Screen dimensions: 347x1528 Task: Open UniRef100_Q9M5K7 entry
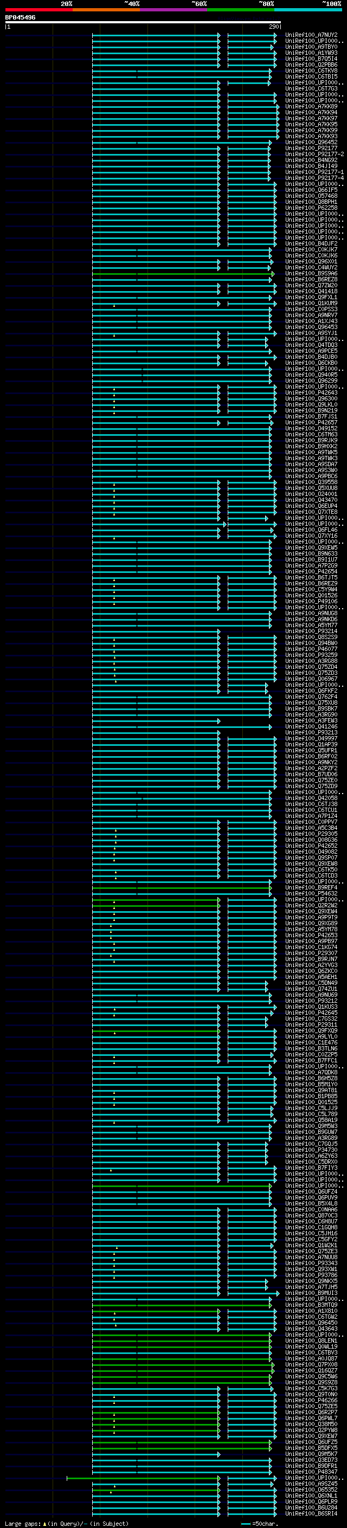click(x=311, y=1454)
